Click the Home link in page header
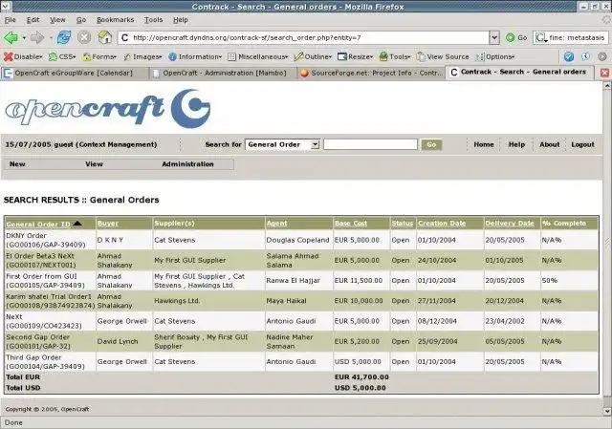This screenshot has width=612, height=429. click(484, 144)
